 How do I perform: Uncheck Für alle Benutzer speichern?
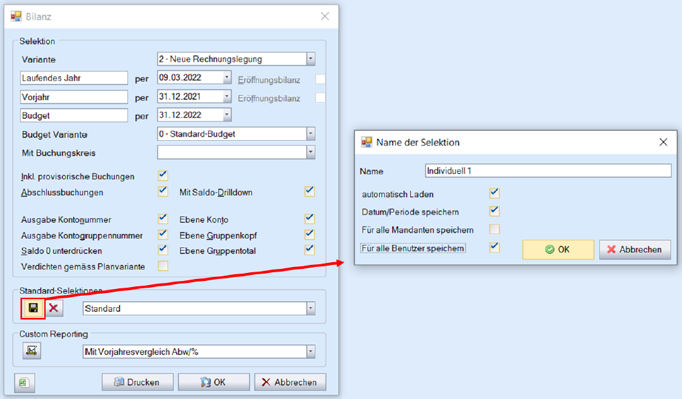[494, 247]
